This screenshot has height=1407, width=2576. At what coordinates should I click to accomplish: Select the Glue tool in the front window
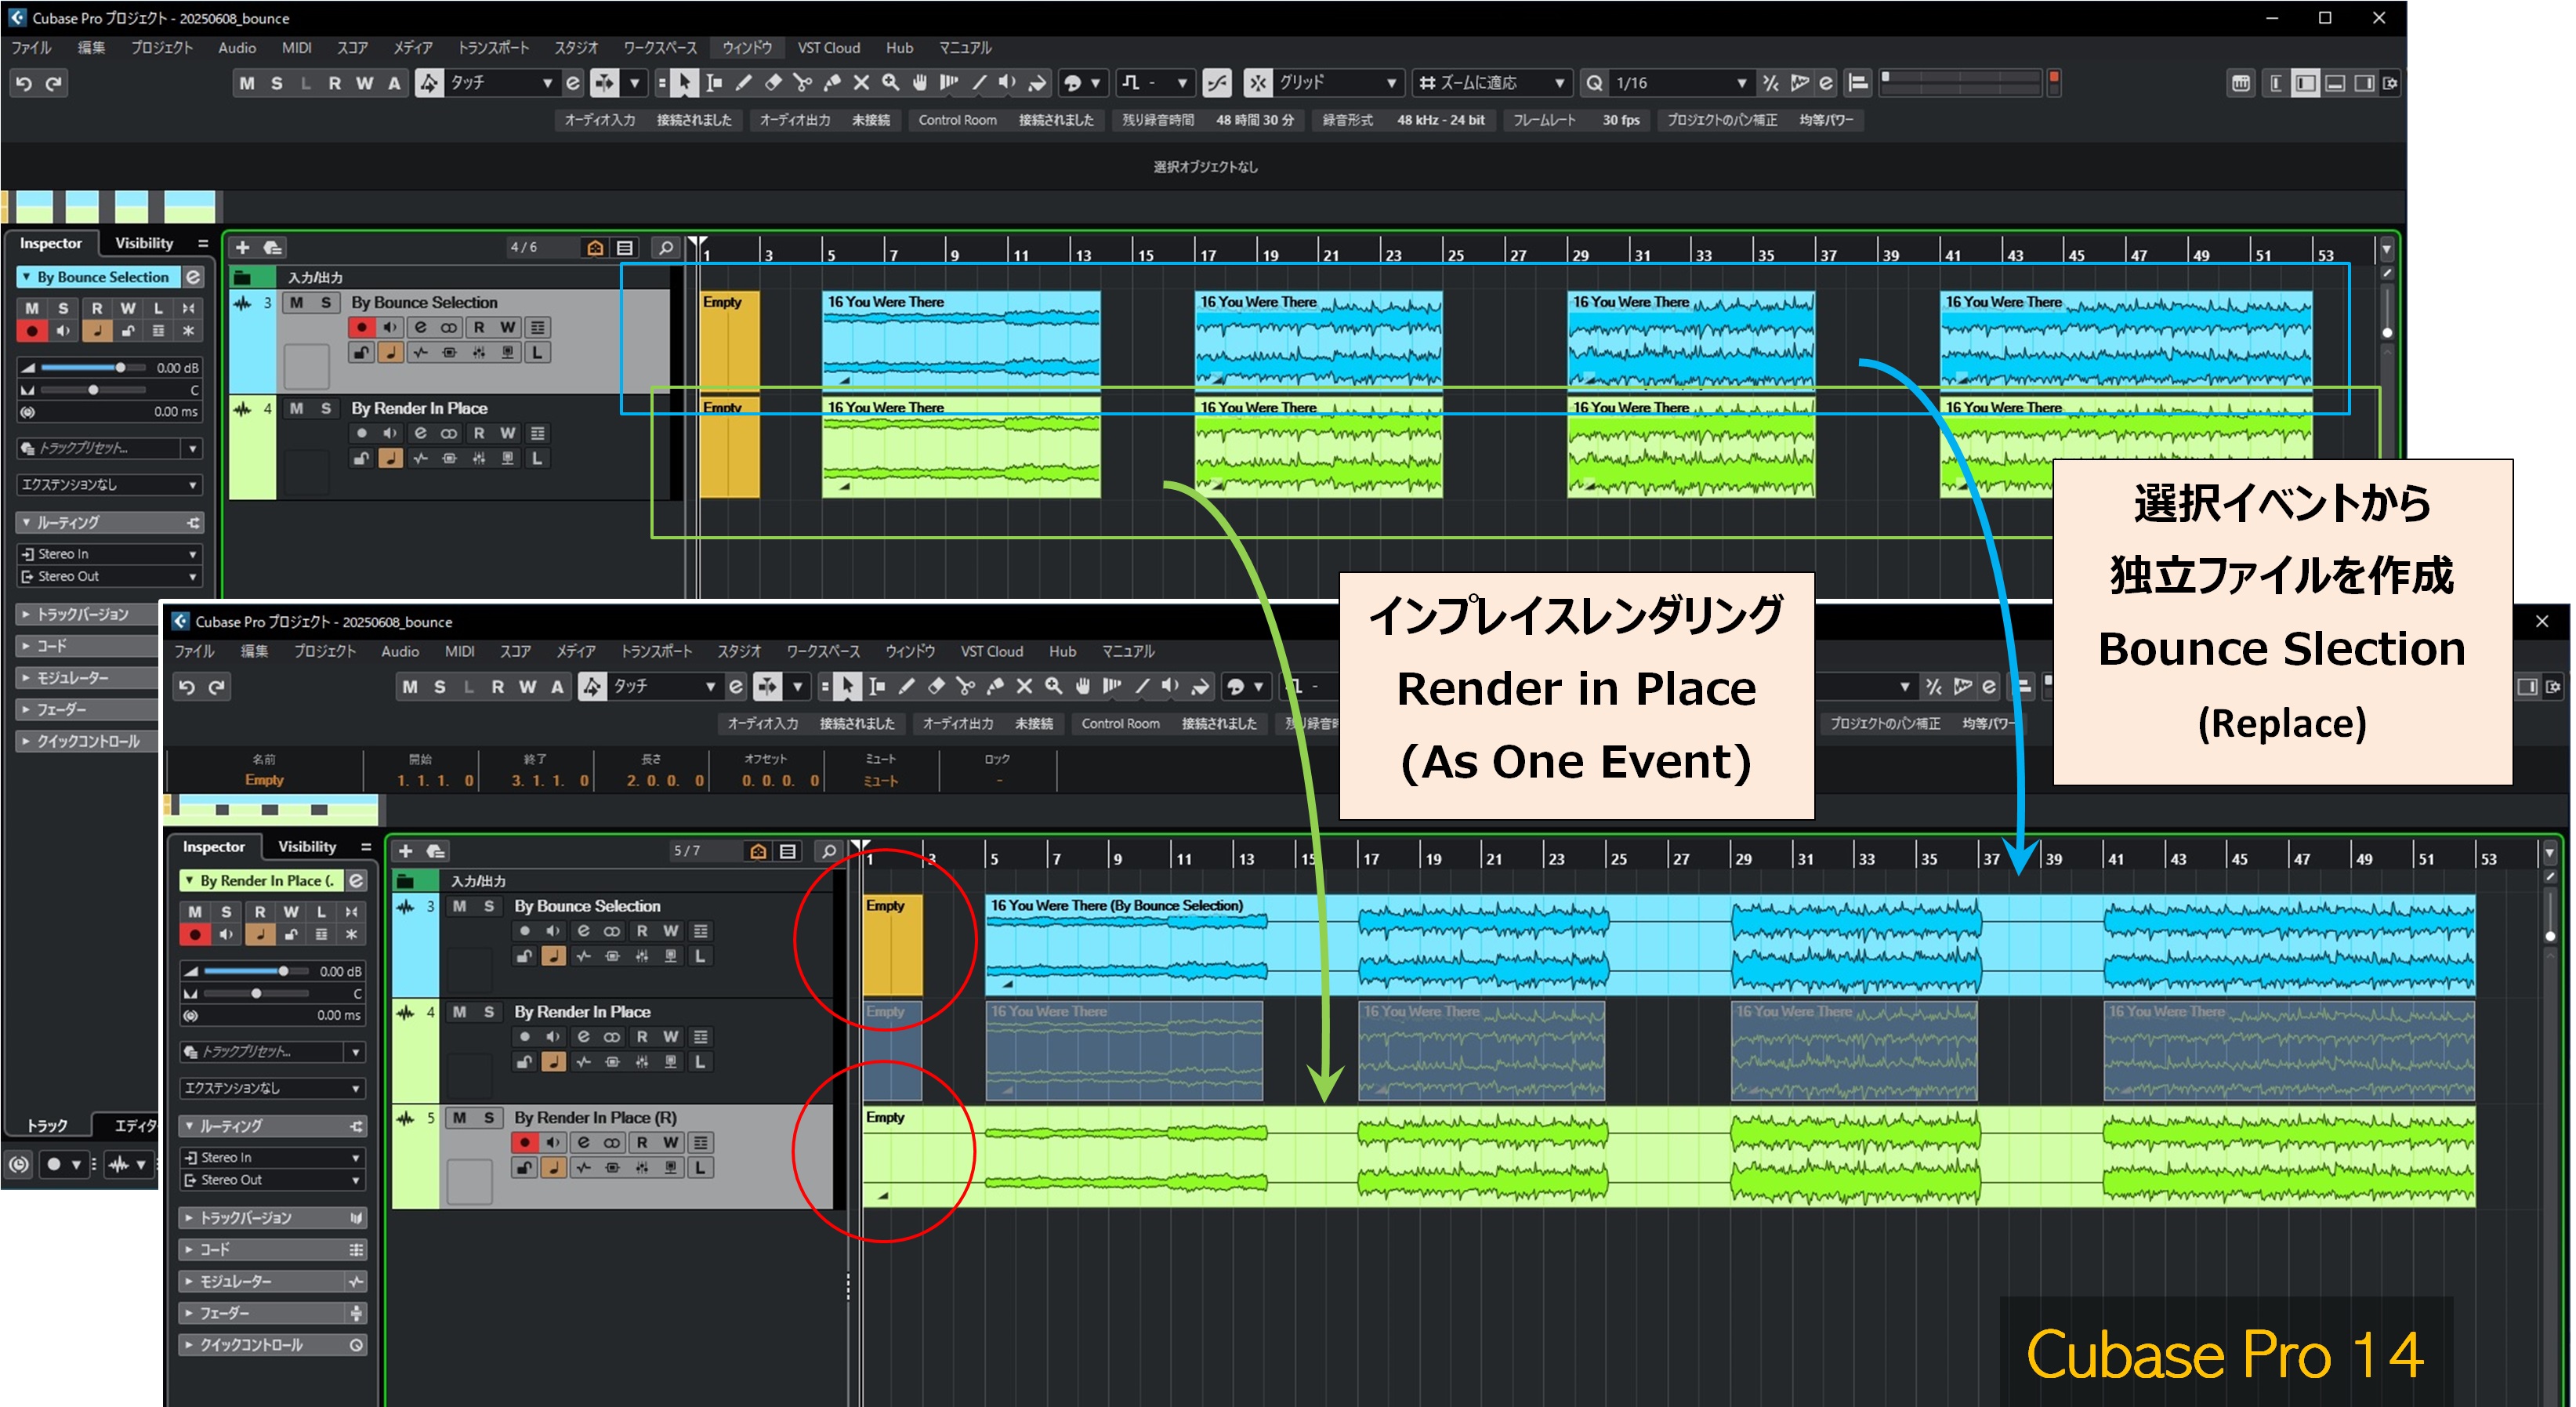(x=995, y=687)
